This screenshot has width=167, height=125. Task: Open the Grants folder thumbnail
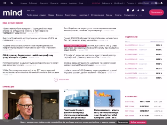[77, 98]
